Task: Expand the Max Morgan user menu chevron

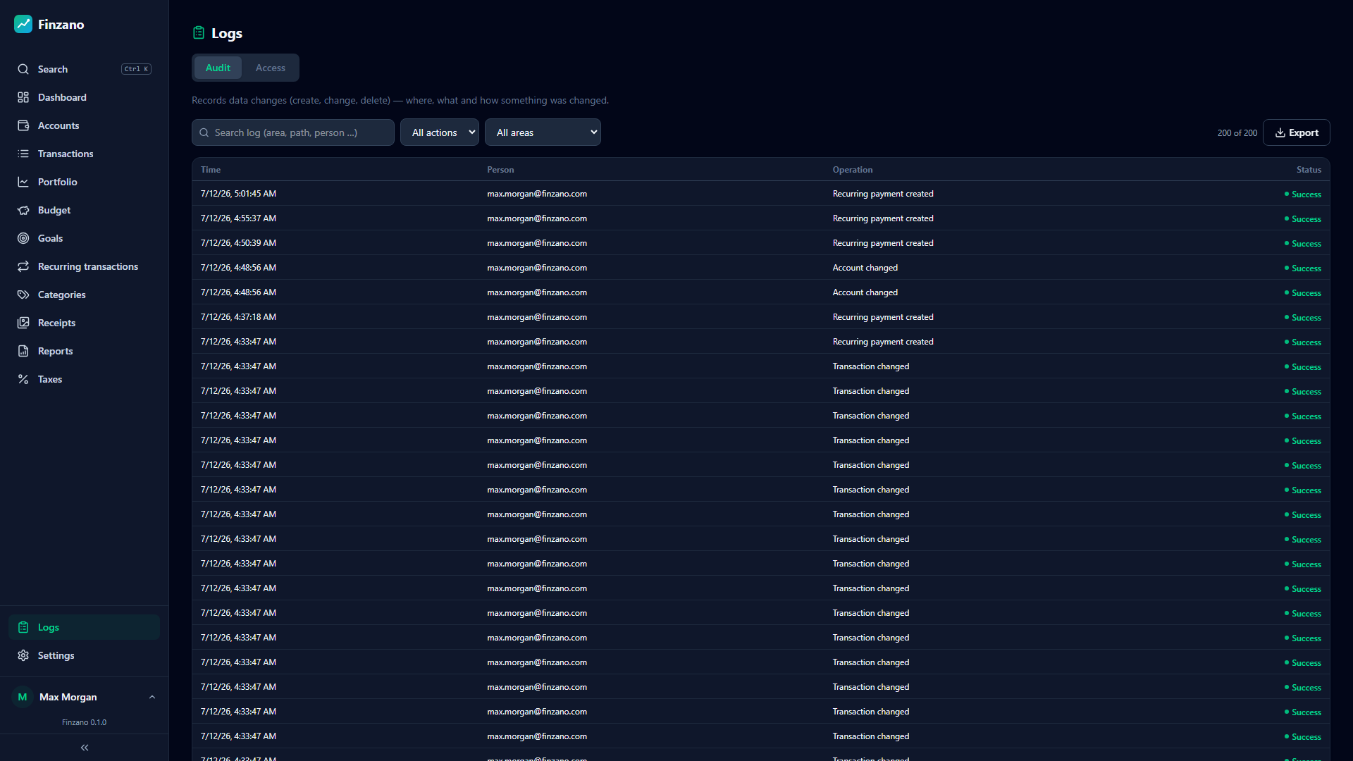Action: click(x=152, y=697)
